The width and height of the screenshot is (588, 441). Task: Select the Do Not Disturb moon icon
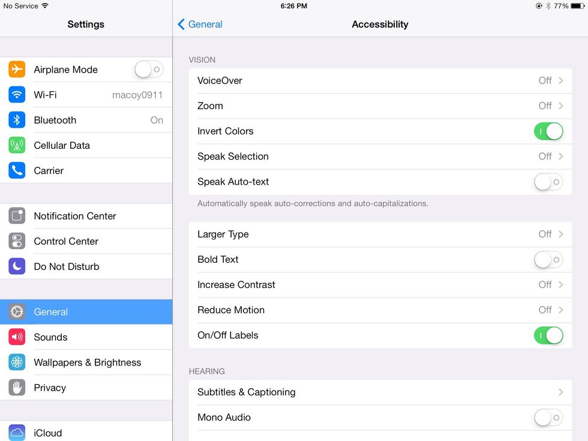[16, 266]
